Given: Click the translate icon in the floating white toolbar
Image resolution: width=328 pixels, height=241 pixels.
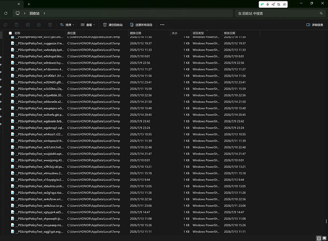Looking at the screenshot, I should point(279,4).
